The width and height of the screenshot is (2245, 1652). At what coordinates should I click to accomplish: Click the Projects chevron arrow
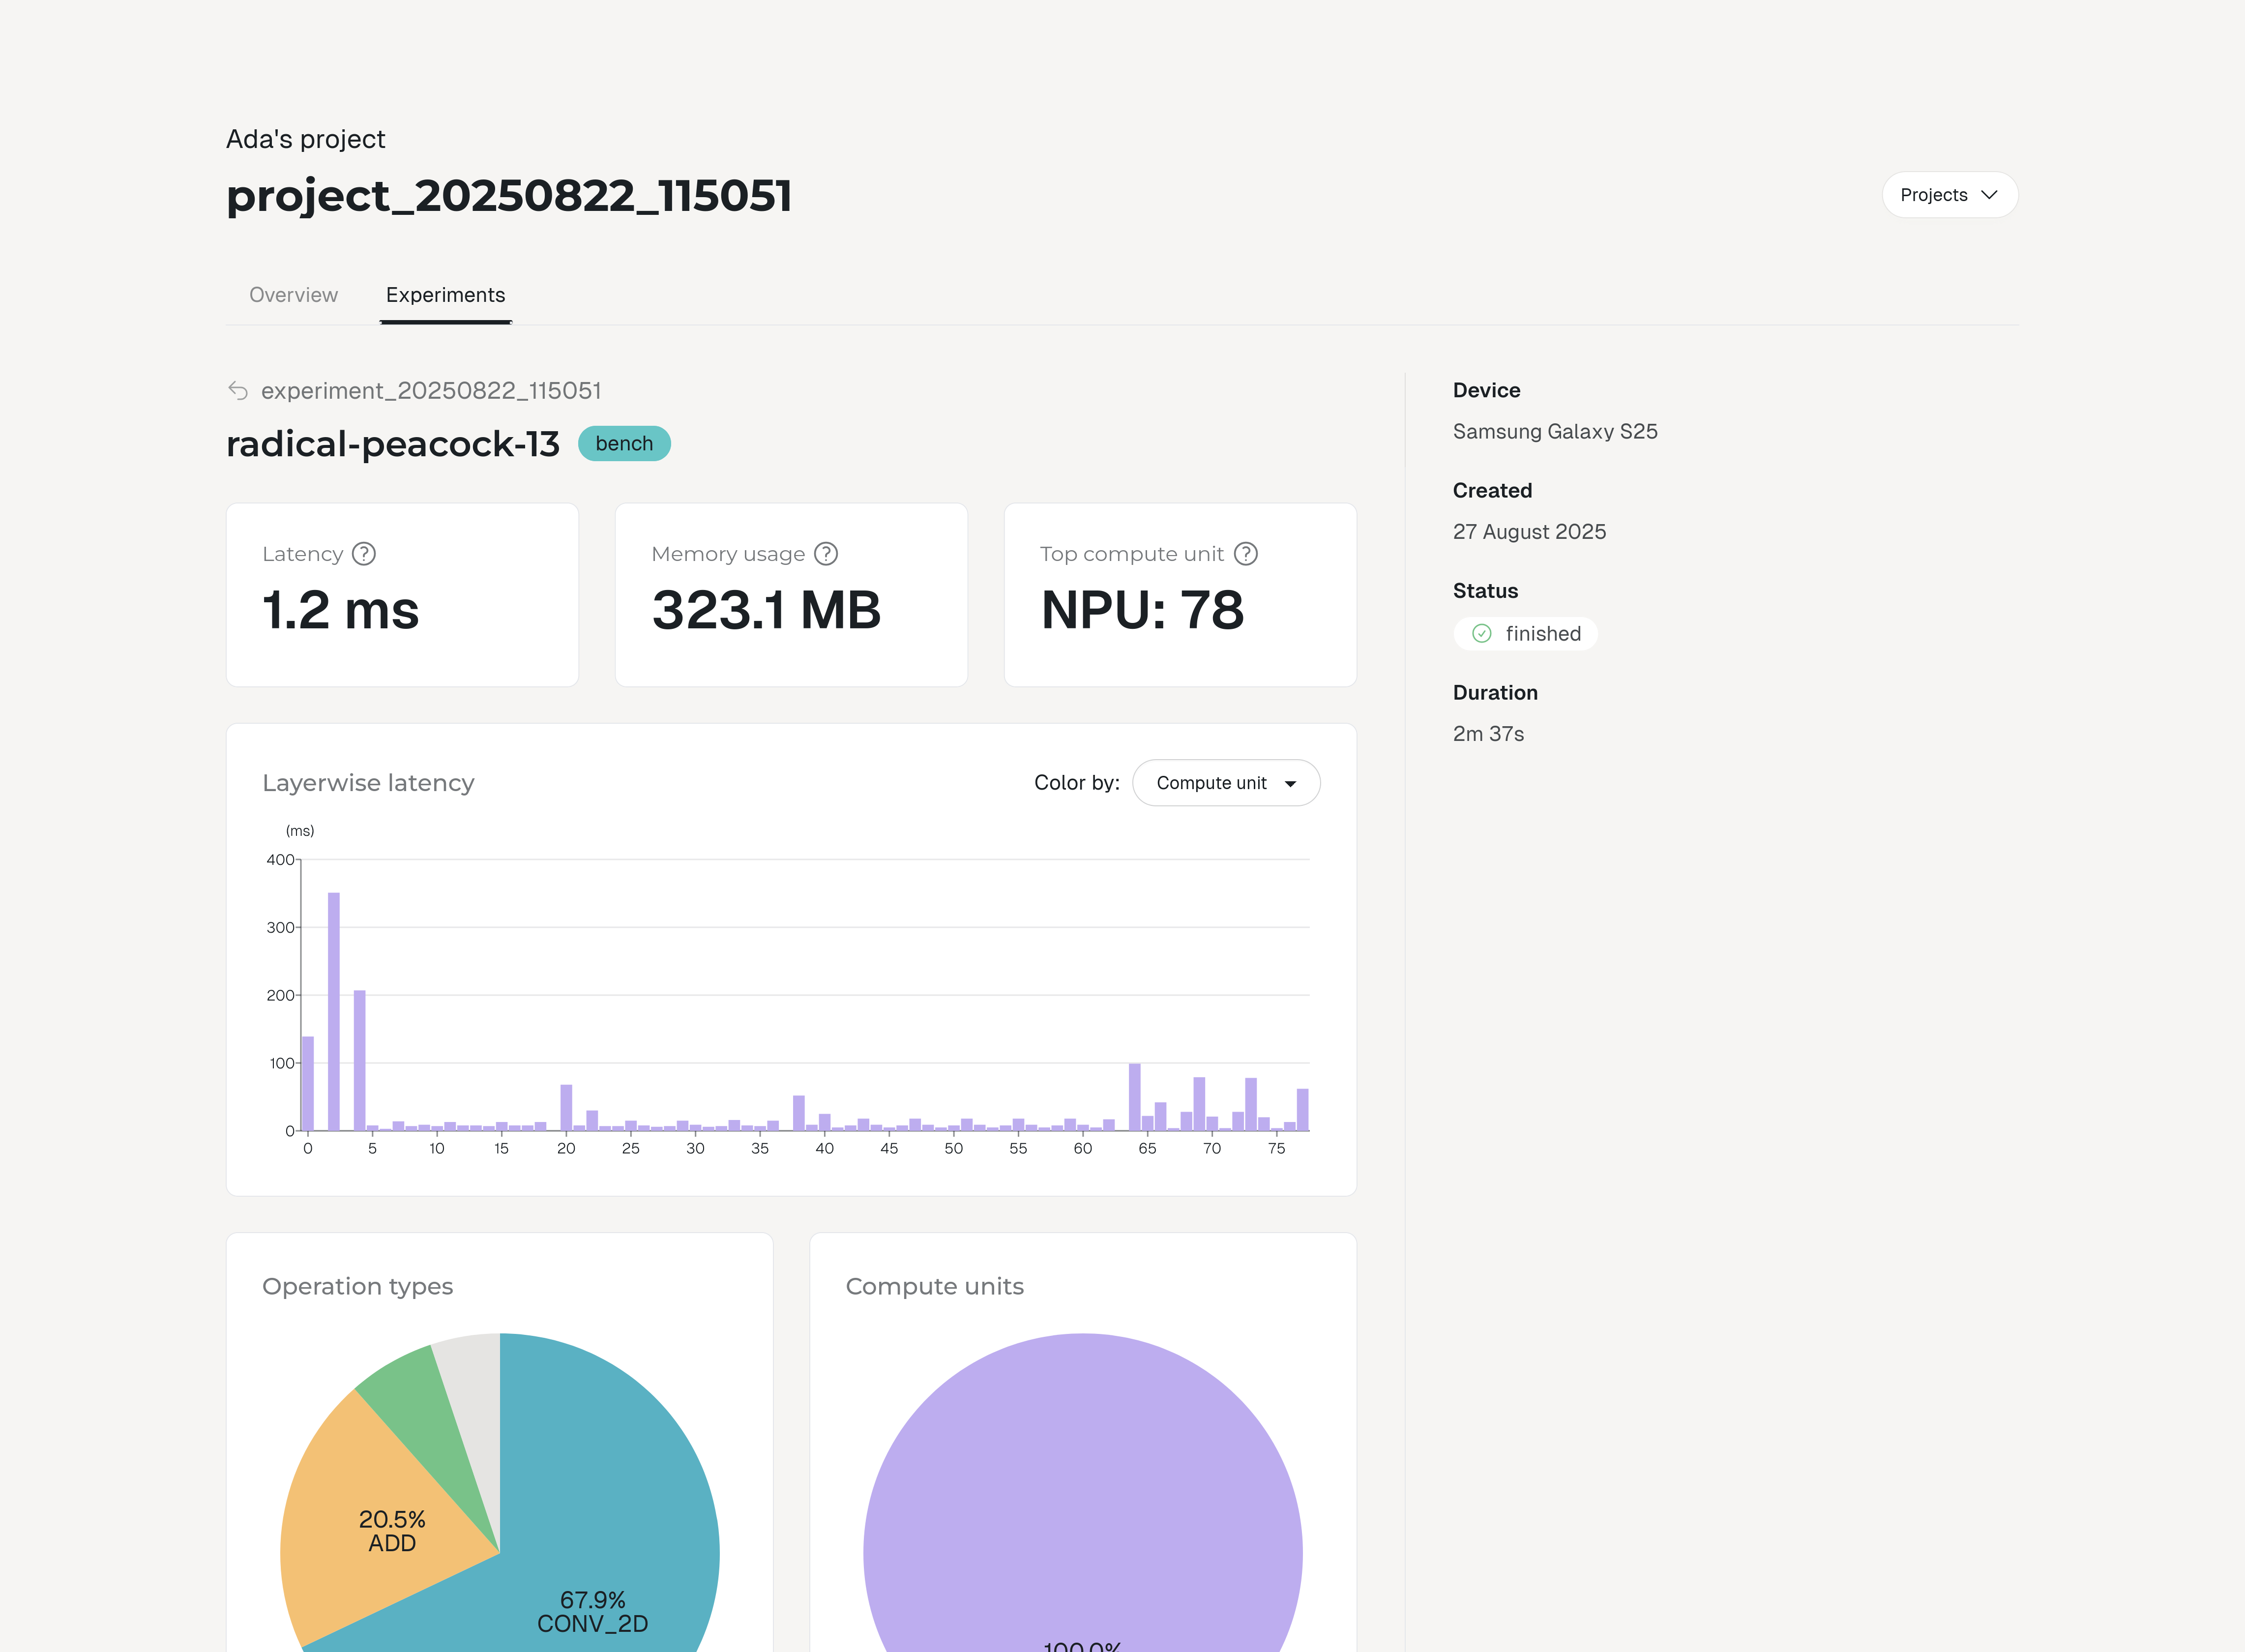[x=1989, y=195]
